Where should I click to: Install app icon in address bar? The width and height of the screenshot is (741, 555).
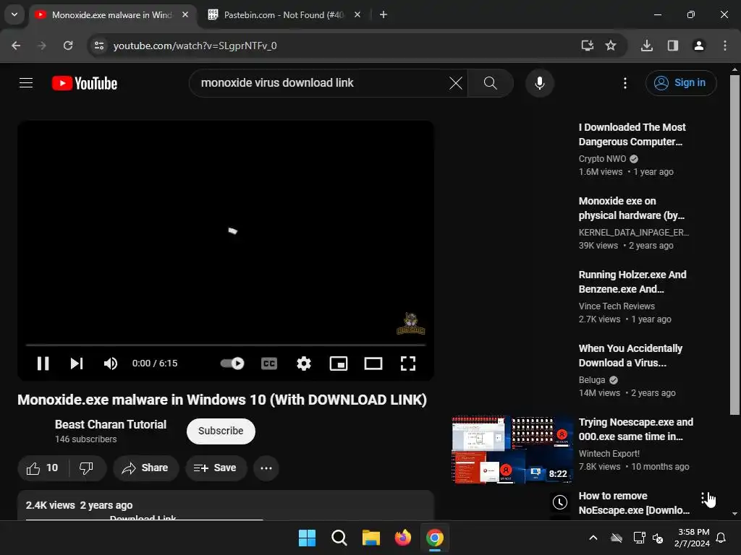[x=588, y=46]
